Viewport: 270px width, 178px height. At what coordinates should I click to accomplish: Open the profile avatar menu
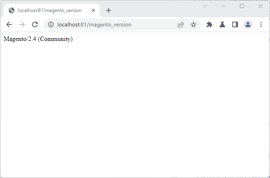click(248, 24)
